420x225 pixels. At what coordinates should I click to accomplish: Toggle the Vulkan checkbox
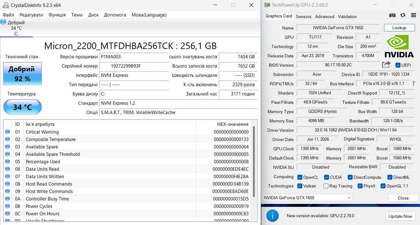click(x=300, y=186)
